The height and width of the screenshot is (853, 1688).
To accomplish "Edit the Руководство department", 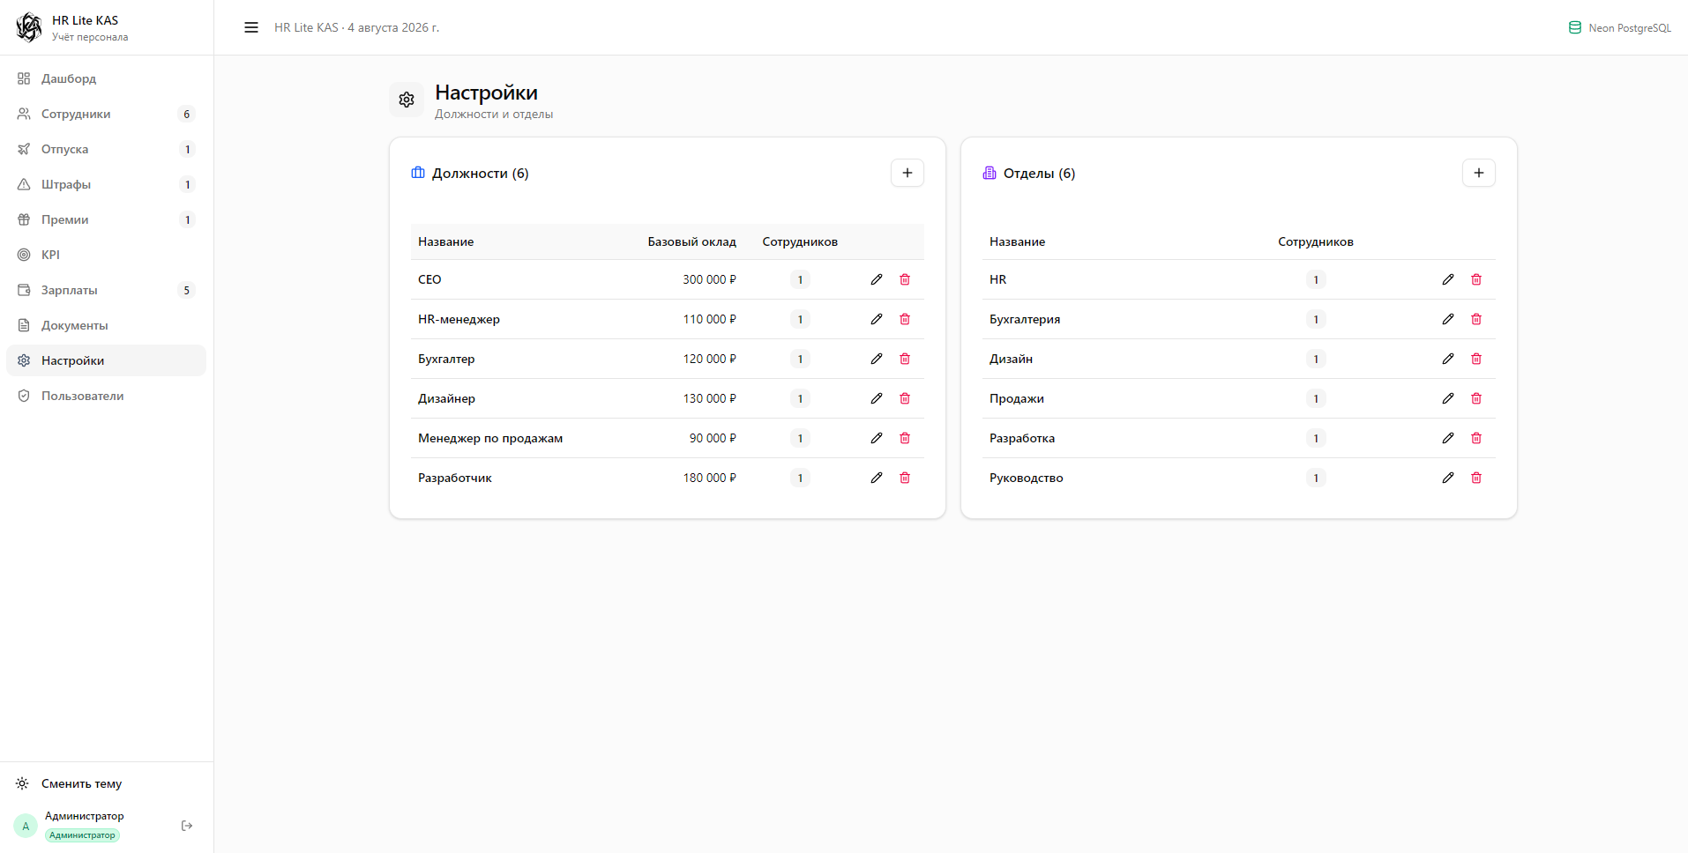I will 1448,478.
